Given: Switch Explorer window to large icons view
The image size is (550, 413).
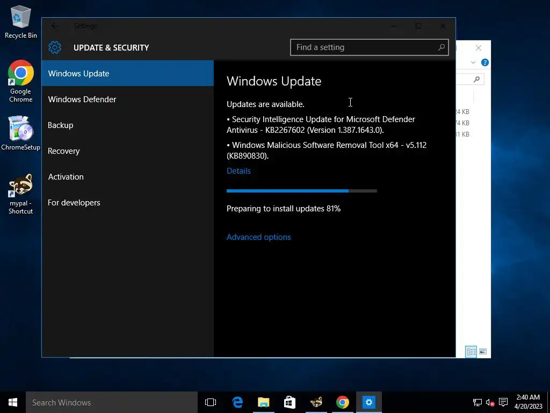Looking at the screenshot, I should (x=483, y=351).
